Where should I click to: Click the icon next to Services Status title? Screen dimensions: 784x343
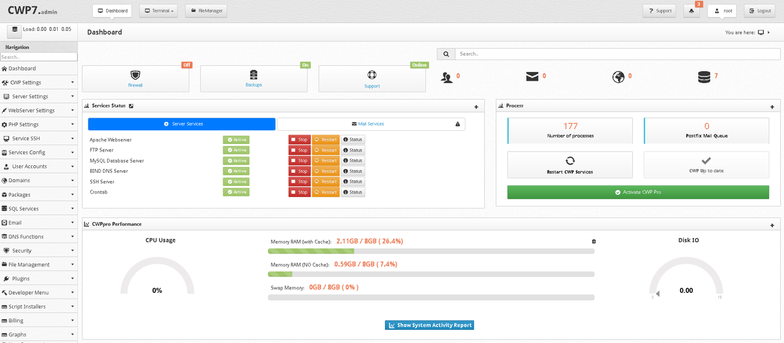(131, 106)
